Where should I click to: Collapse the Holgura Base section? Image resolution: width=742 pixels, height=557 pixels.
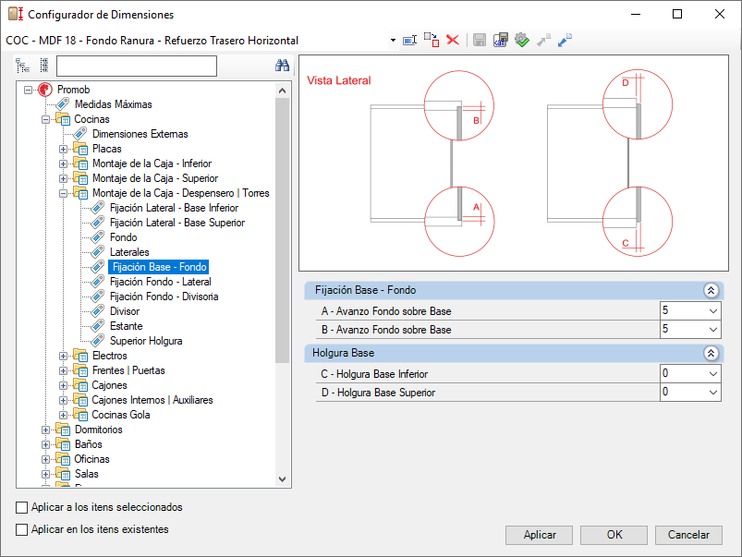coord(711,353)
